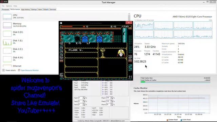Click the Fewer details chevron icon
217x122 pixels.
click(x=4, y=70)
